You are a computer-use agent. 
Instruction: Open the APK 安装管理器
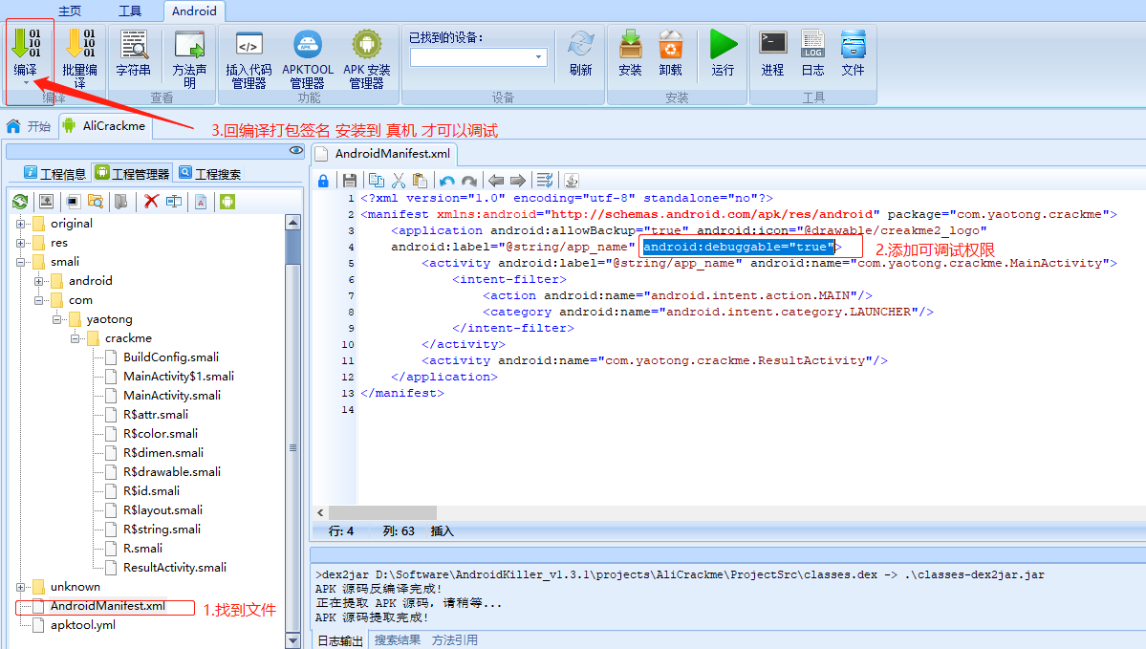(x=367, y=58)
